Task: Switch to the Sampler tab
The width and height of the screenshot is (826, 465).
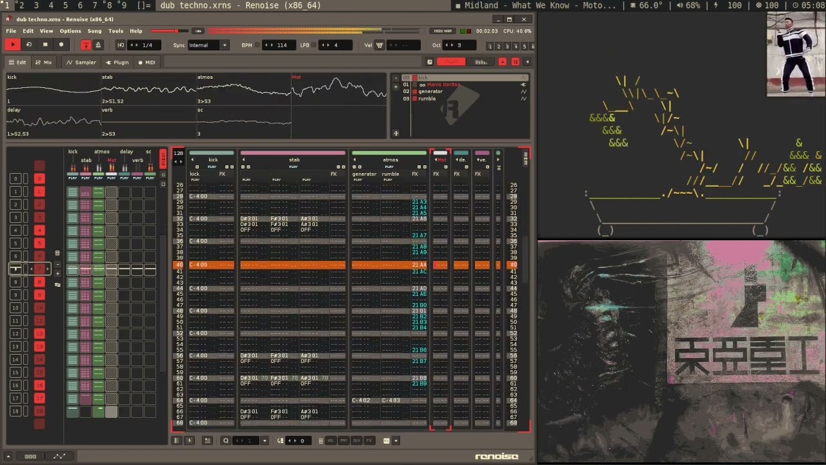Action: [82, 63]
